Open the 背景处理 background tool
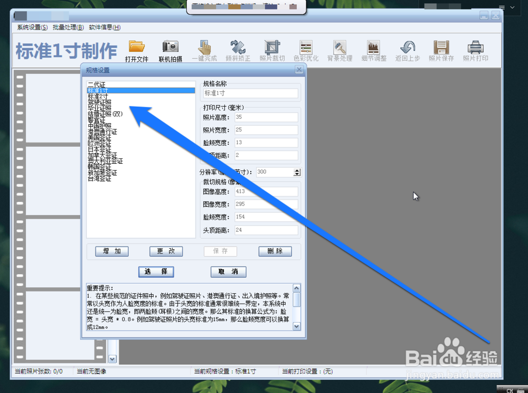This screenshot has height=393, width=528. pos(340,51)
